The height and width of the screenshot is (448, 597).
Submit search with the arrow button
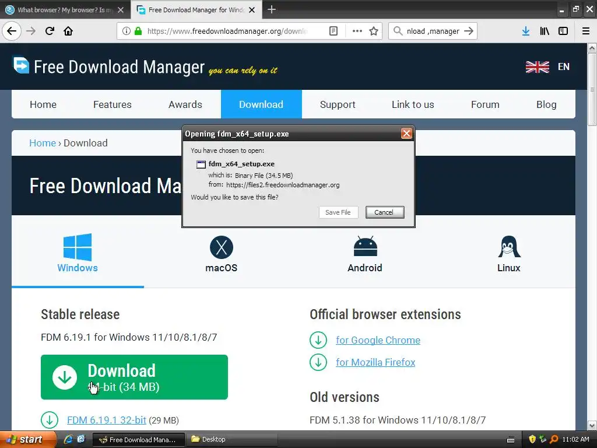point(469,32)
